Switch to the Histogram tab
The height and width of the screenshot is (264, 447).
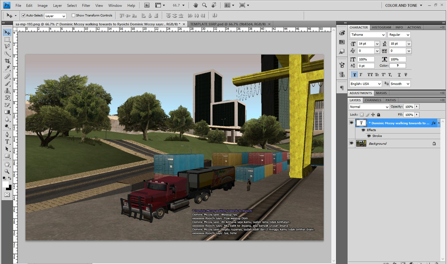(x=381, y=27)
